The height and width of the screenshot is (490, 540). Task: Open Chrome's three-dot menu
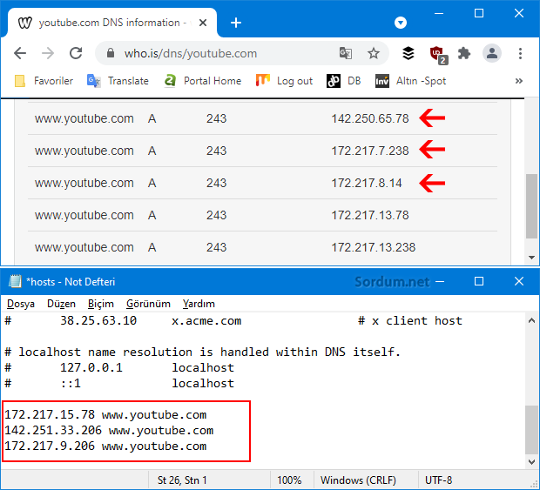click(x=520, y=53)
